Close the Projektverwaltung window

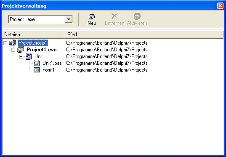pyautogui.click(x=220, y=6)
